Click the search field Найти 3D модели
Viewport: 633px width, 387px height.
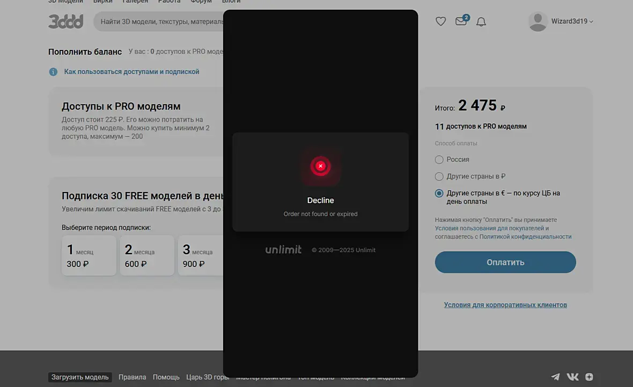click(x=158, y=21)
